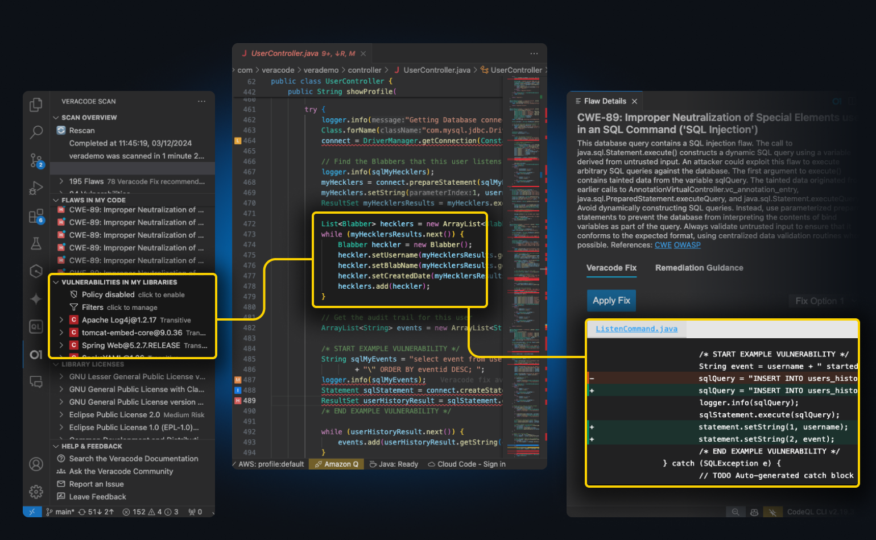
Task: Click the info marker on line 488
Action: click(238, 391)
